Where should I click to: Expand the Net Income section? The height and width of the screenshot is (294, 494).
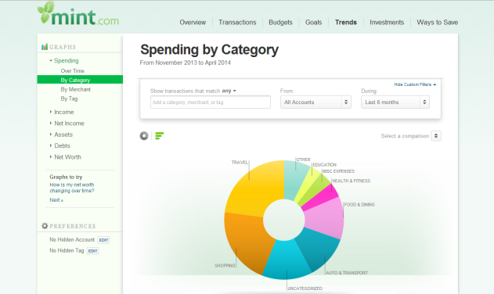point(67,124)
